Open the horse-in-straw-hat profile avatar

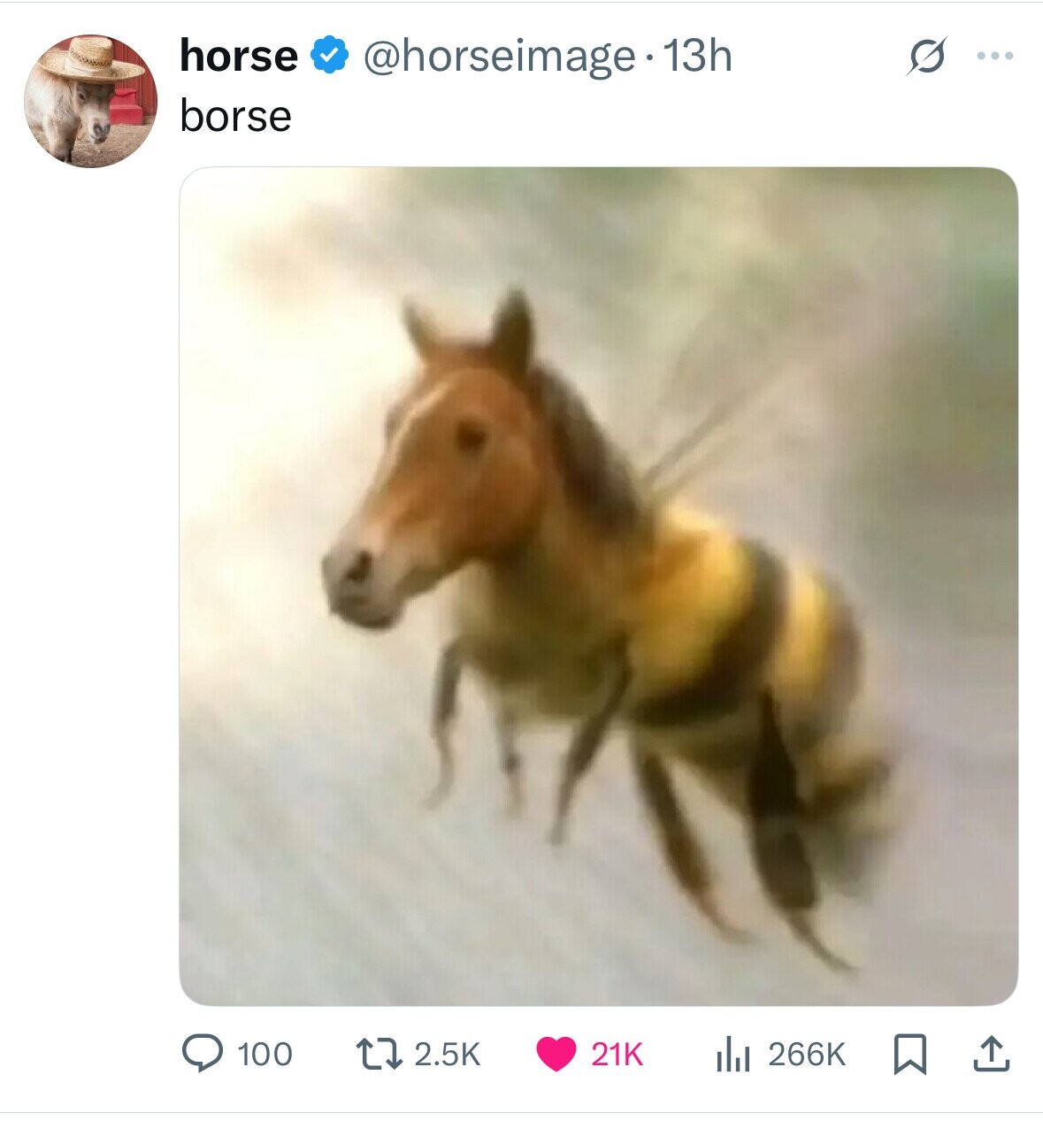click(x=90, y=101)
